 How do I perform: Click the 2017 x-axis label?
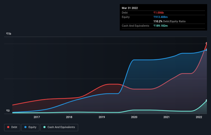pyautogui.click(x=37, y=117)
